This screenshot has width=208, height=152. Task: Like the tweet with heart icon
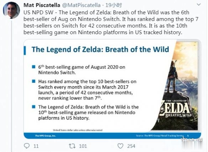[120, 146]
